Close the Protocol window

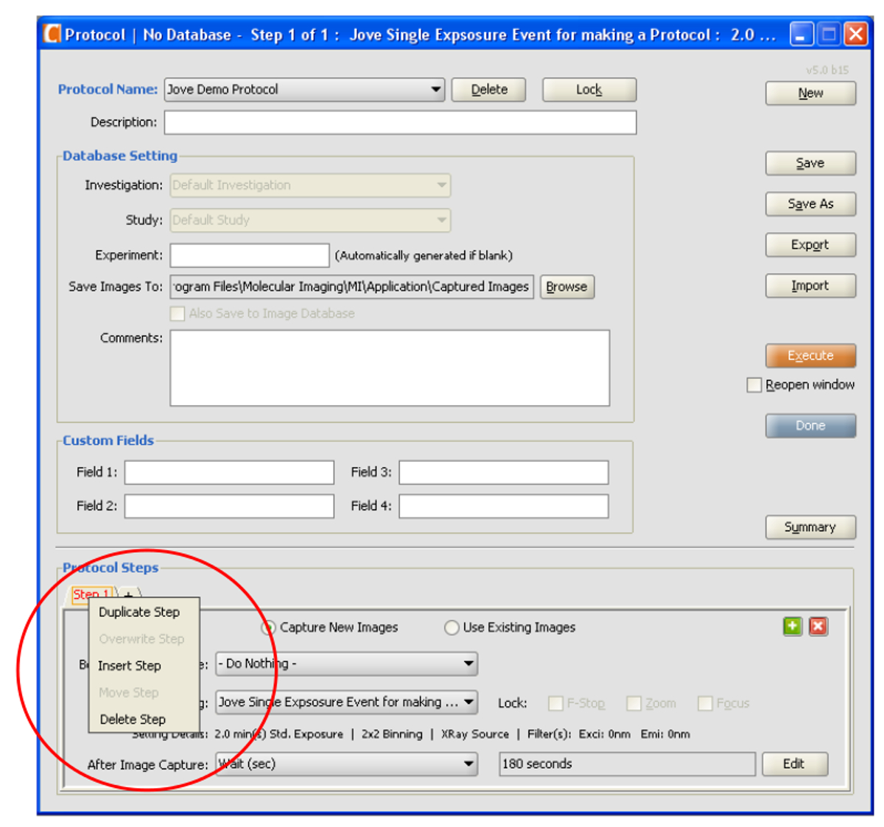click(x=855, y=34)
